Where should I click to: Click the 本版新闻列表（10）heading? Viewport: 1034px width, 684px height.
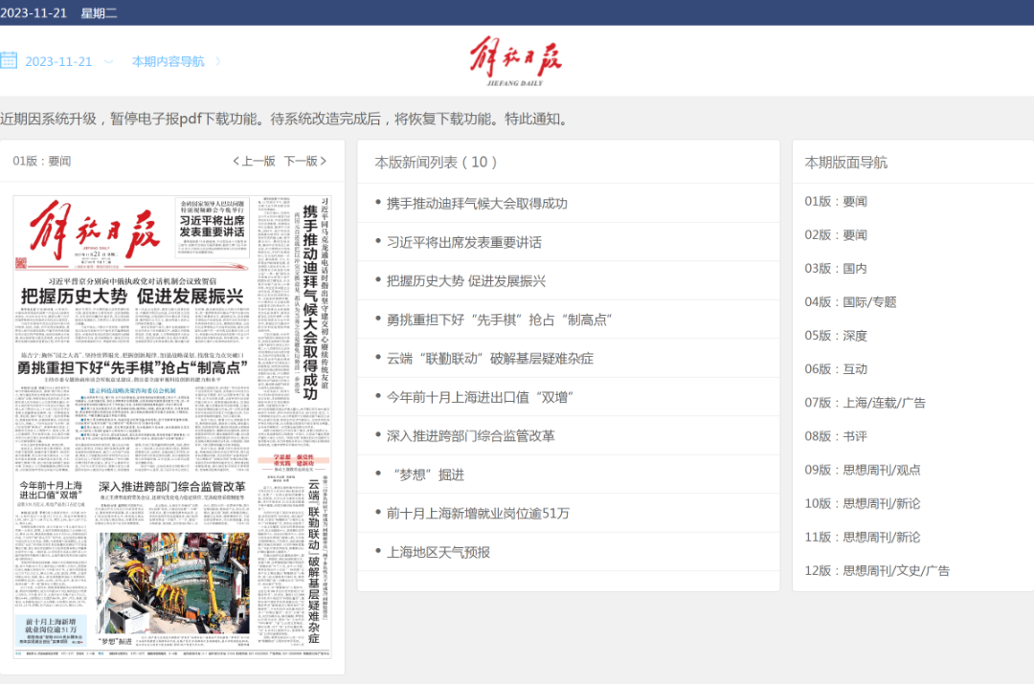tap(436, 162)
